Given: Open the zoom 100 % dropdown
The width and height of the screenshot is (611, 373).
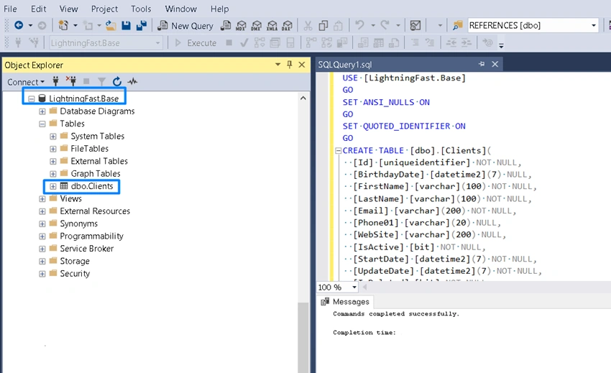Looking at the screenshot, I should (354, 287).
